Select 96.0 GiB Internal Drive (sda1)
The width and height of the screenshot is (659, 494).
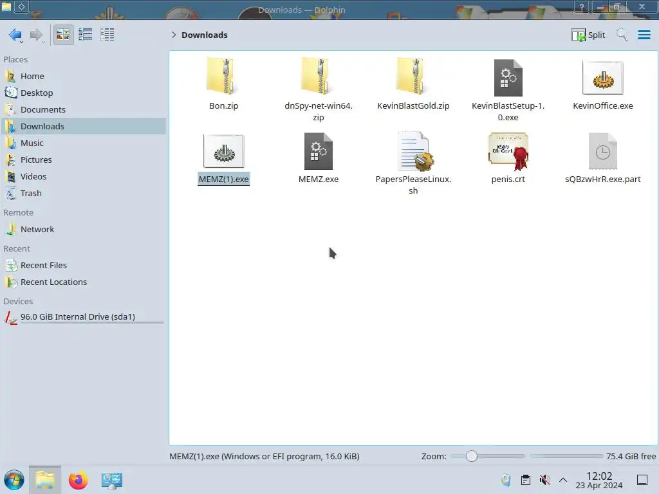point(83,317)
